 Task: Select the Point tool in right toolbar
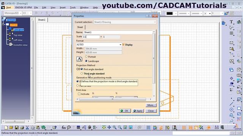pyautogui.click(x=231, y=98)
